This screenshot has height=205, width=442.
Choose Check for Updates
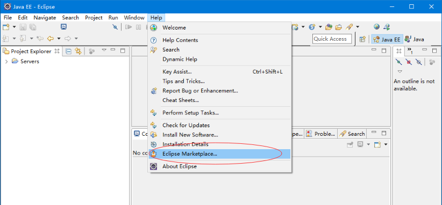[x=219, y=125]
